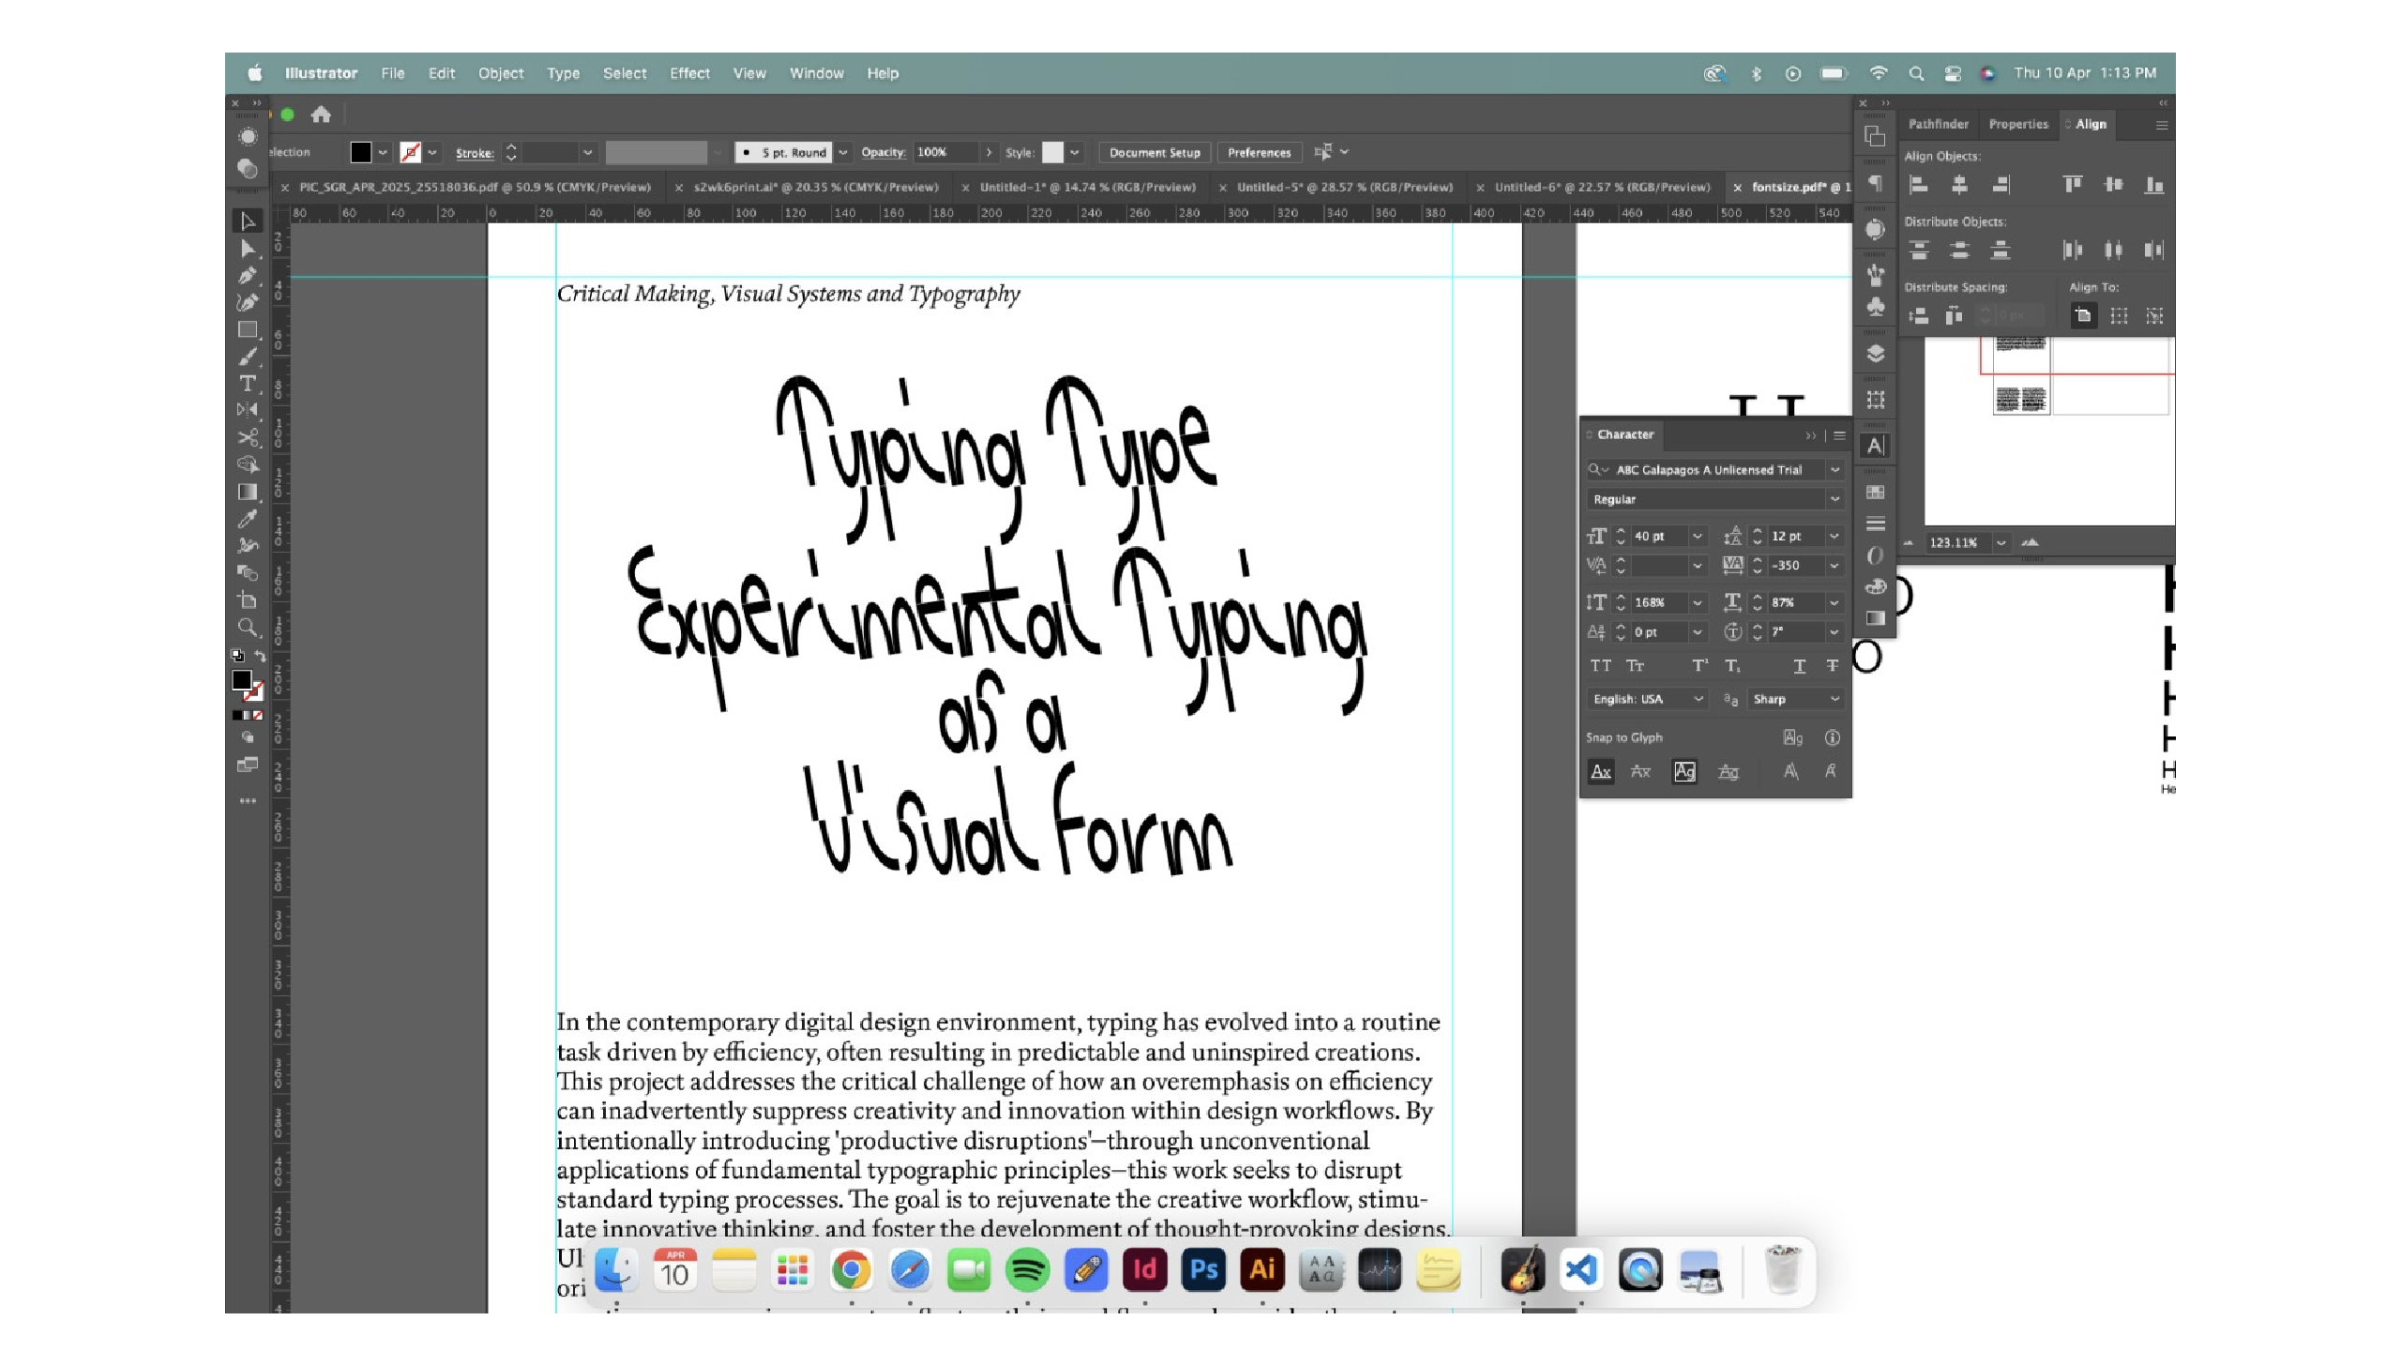
Task: Click toolbar black fill swatch
Action: [242, 680]
